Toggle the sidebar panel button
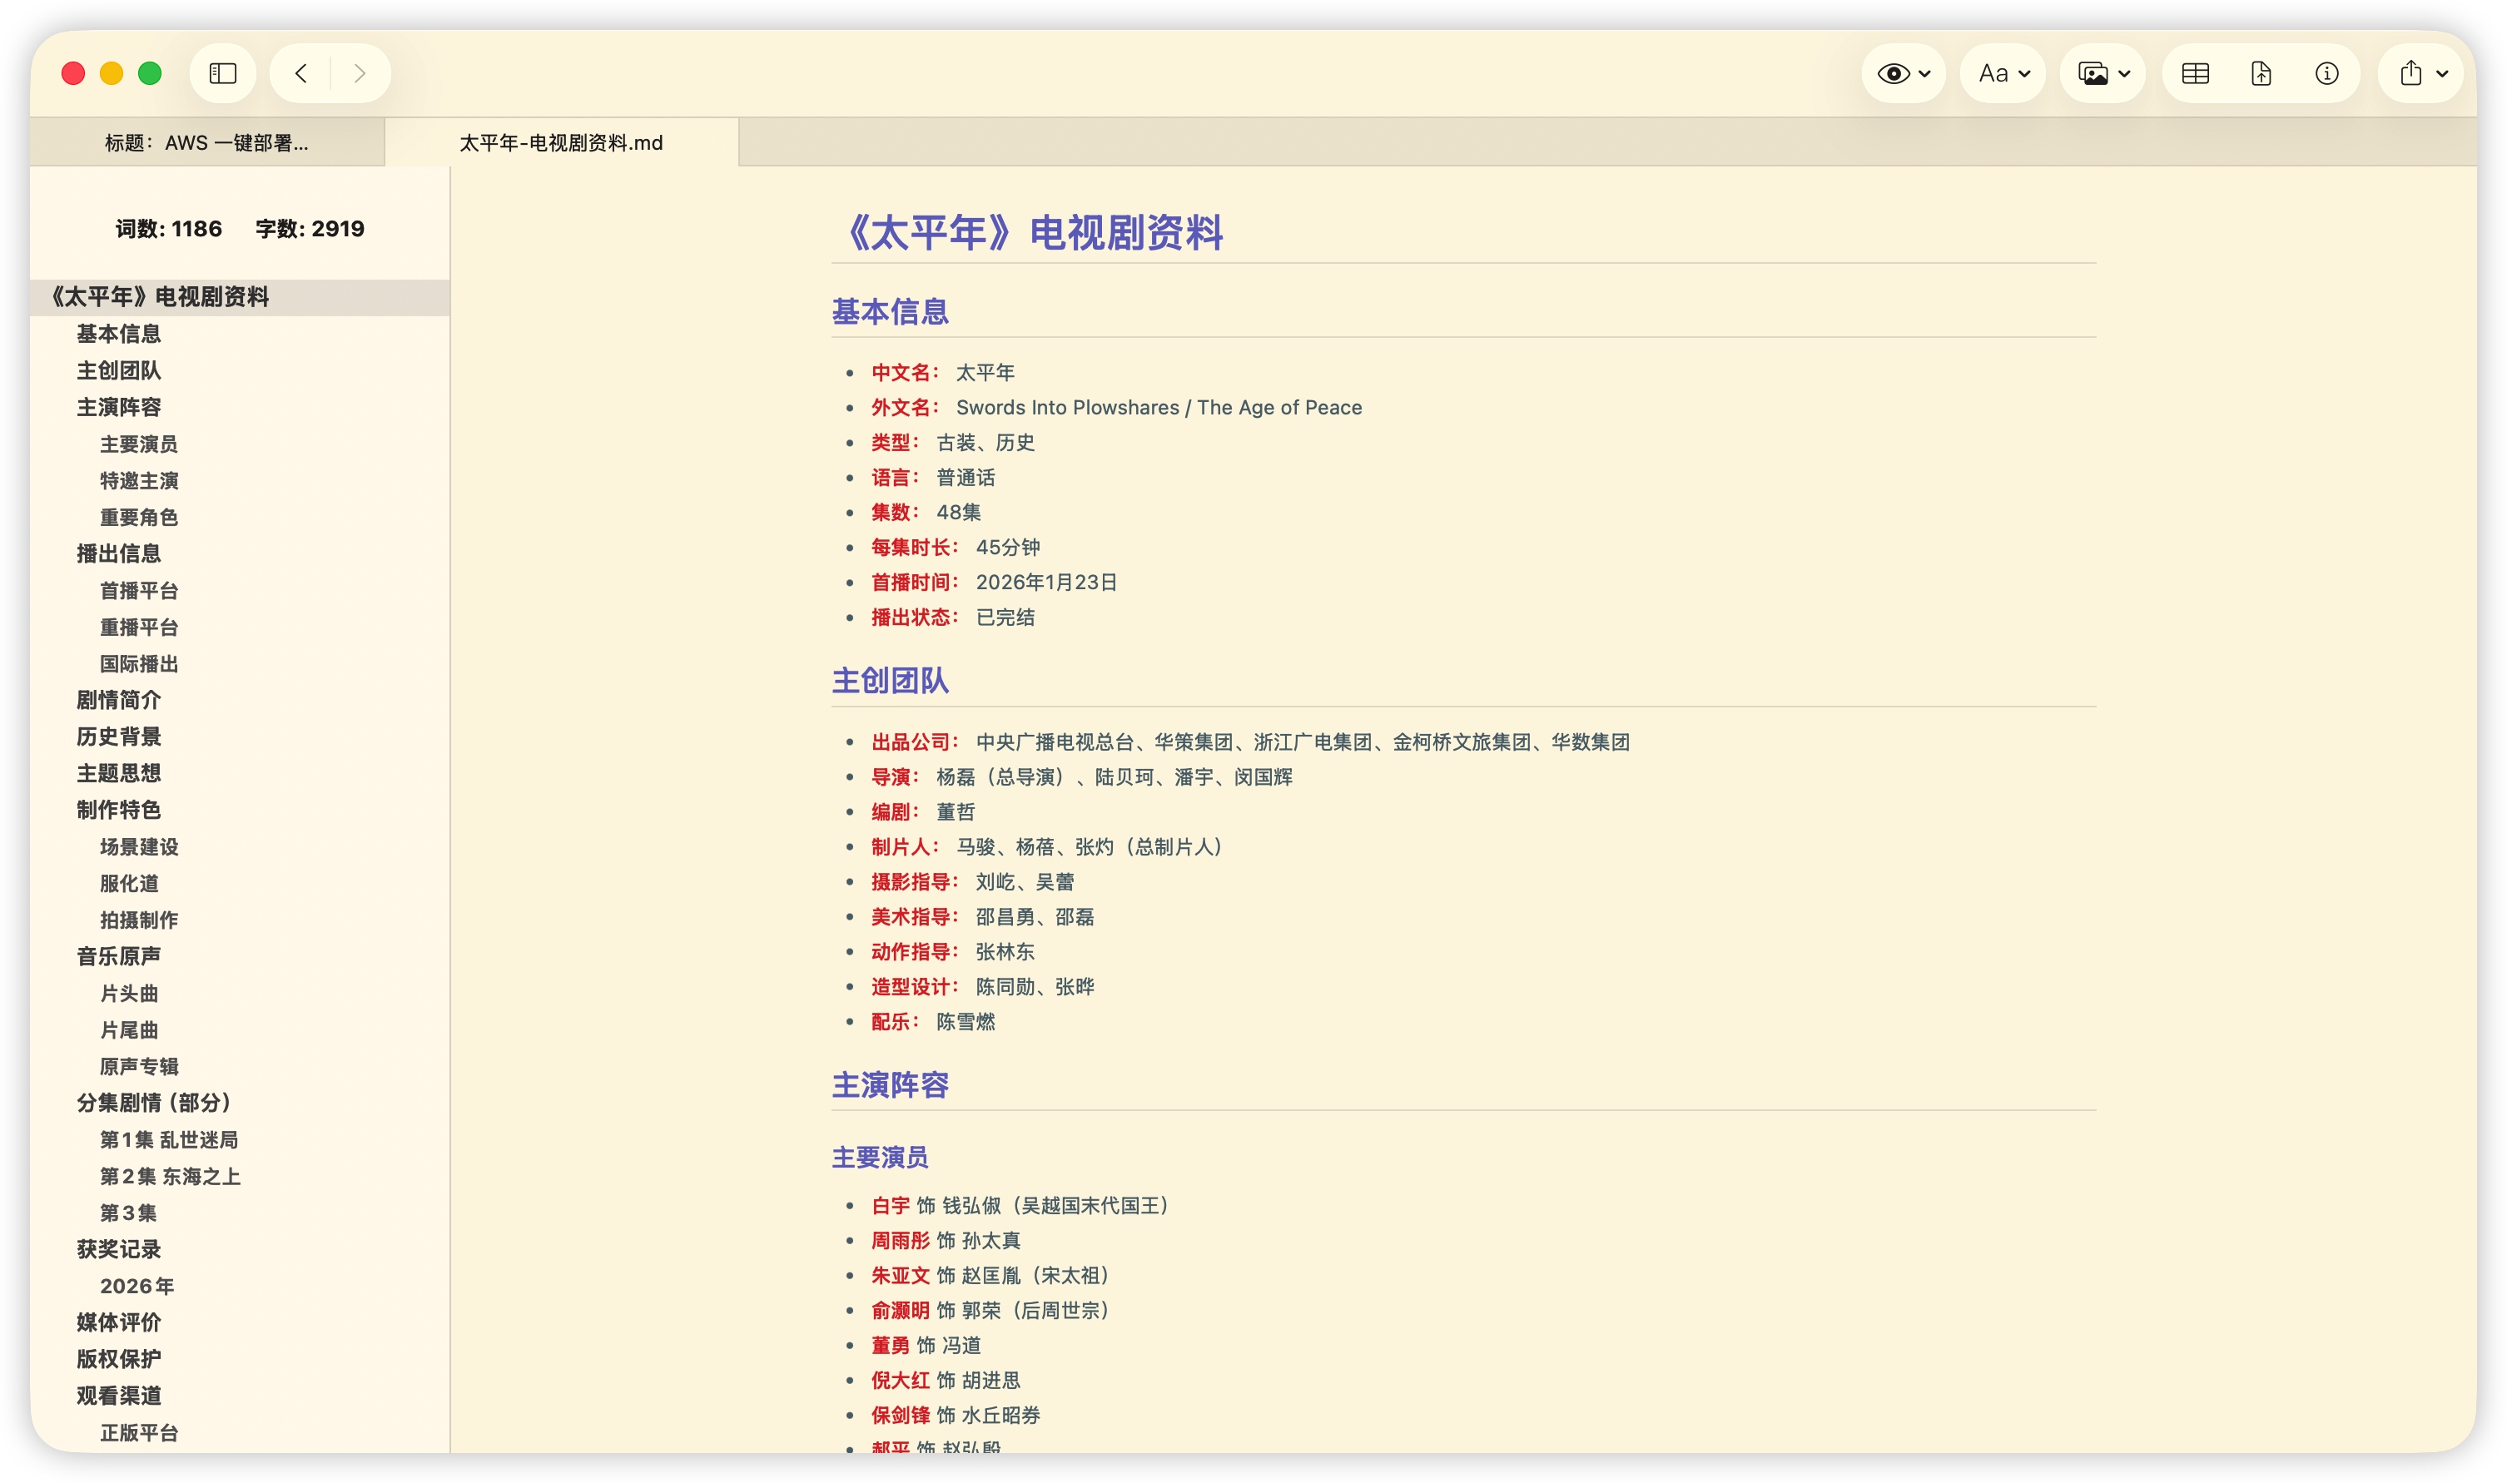Screen dimensions: 2507x1483 point(222,73)
